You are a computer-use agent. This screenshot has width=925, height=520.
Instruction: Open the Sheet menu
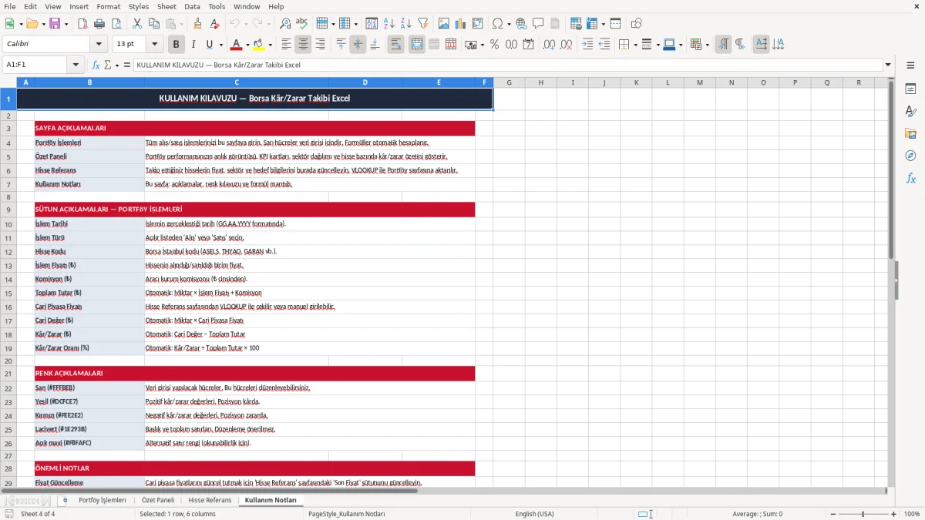(166, 6)
